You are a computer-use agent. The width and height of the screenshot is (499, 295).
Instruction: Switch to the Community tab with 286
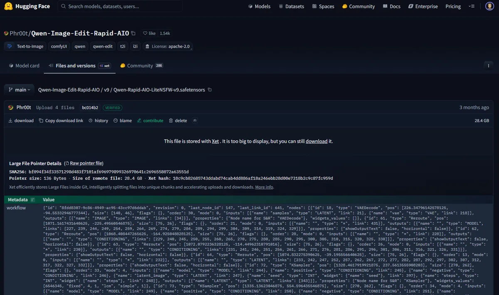[x=141, y=66]
